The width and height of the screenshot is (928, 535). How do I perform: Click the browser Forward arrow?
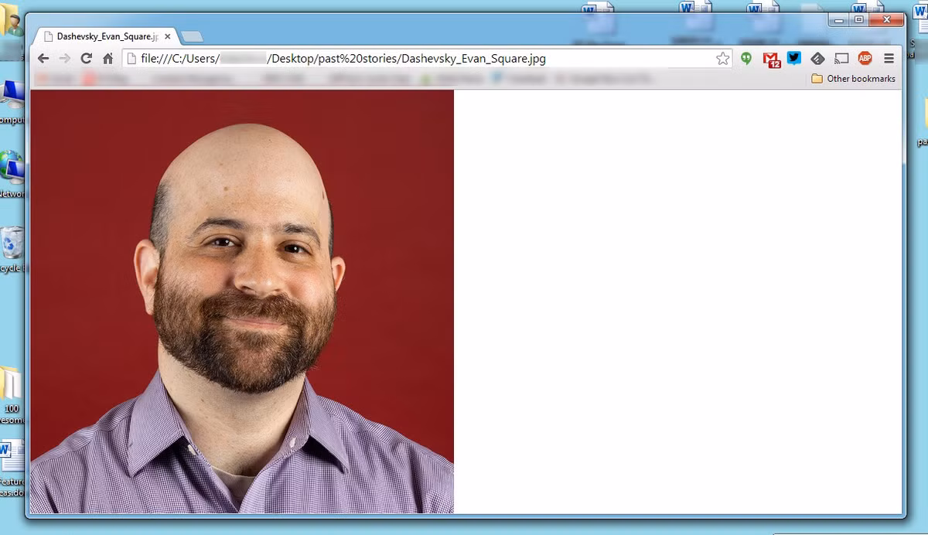pos(65,59)
